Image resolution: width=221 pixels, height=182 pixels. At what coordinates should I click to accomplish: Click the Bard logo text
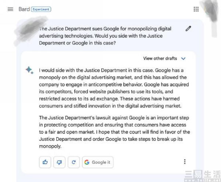click(24, 9)
